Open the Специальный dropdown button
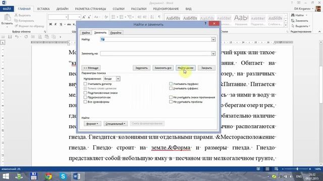This screenshot has width=323, height=181. pos(116,124)
